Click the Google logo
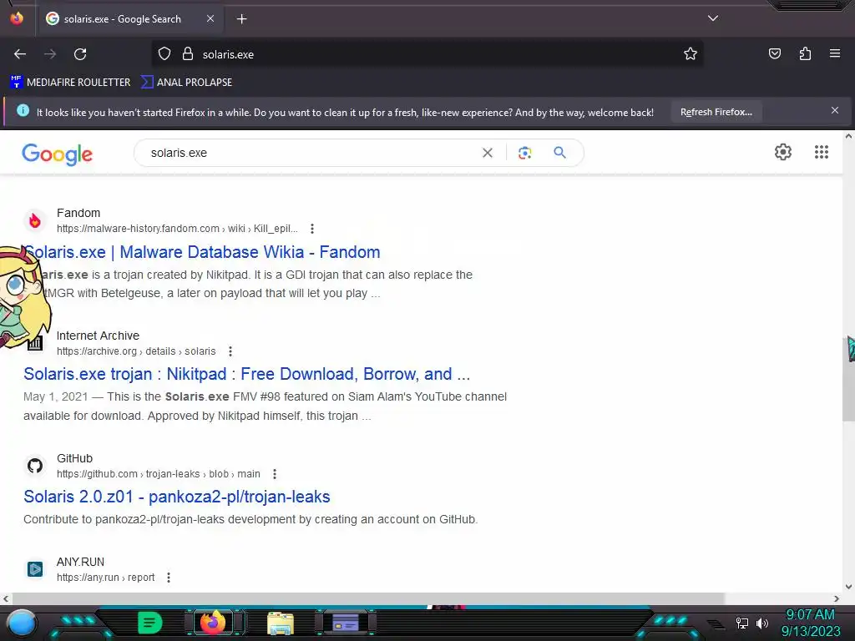The height and width of the screenshot is (641, 855). click(58, 154)
